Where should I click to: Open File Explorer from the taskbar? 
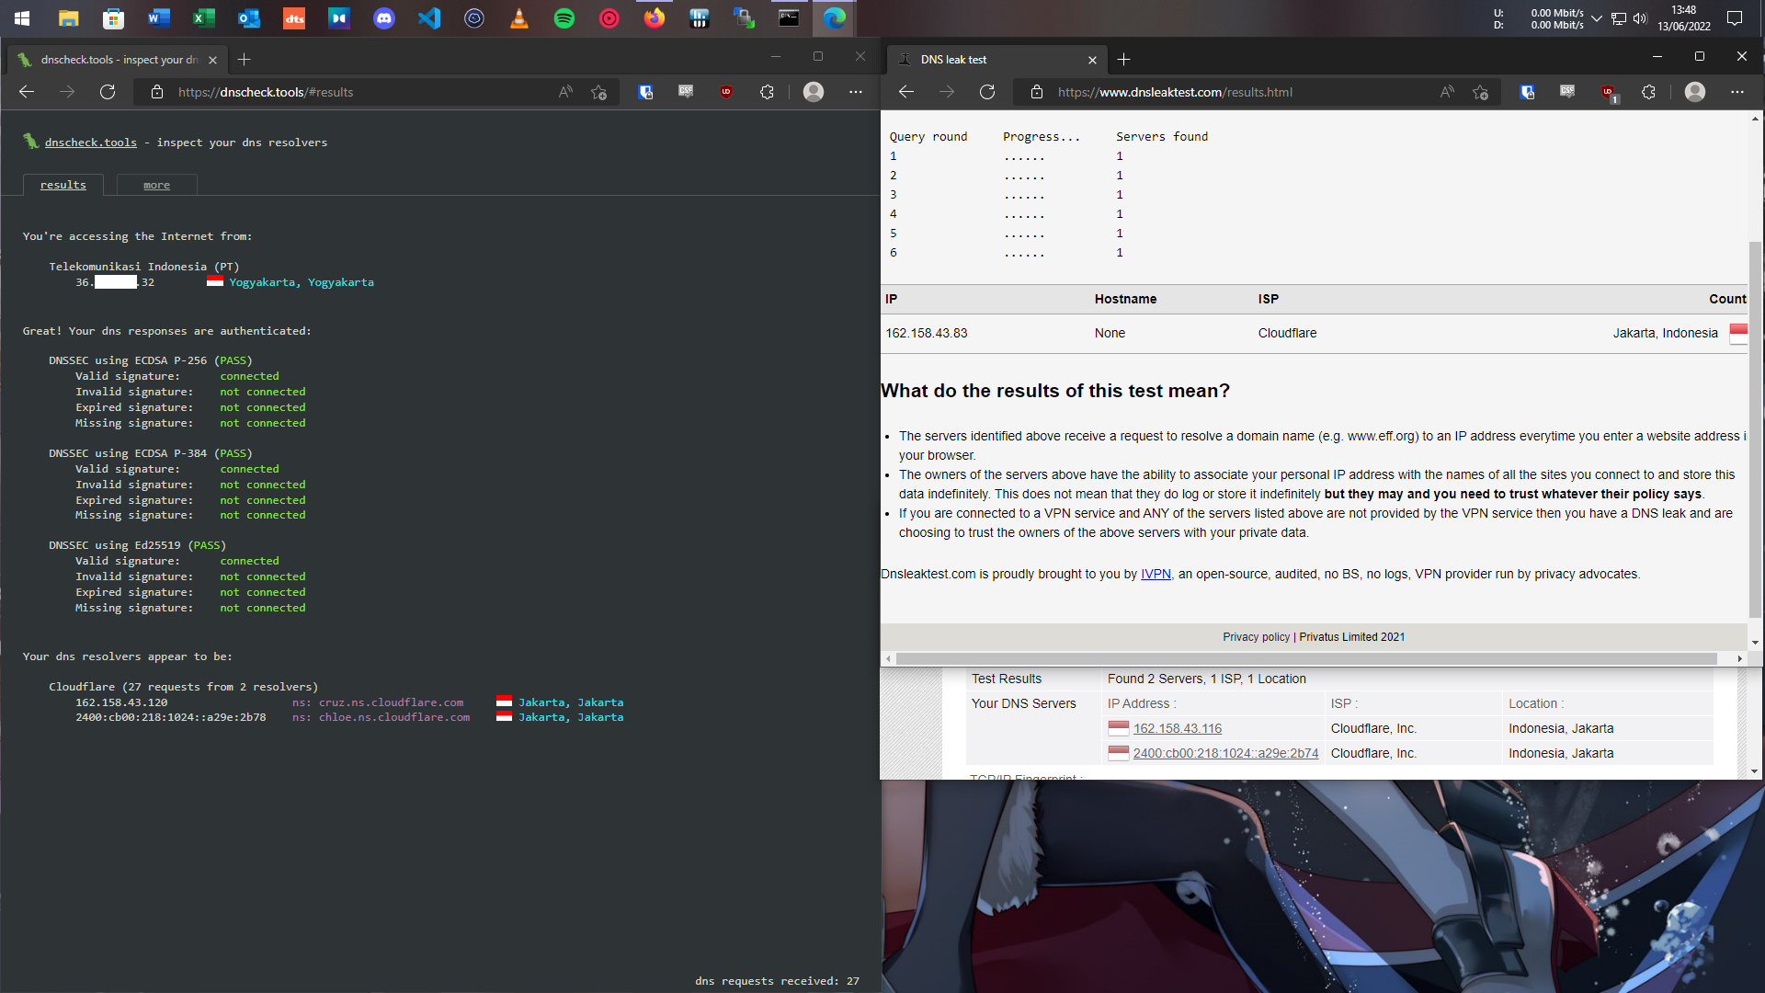(68, 18)
